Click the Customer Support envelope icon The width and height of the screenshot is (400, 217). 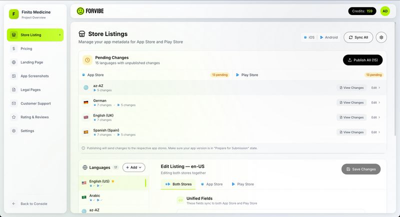(x=14, y=103)
